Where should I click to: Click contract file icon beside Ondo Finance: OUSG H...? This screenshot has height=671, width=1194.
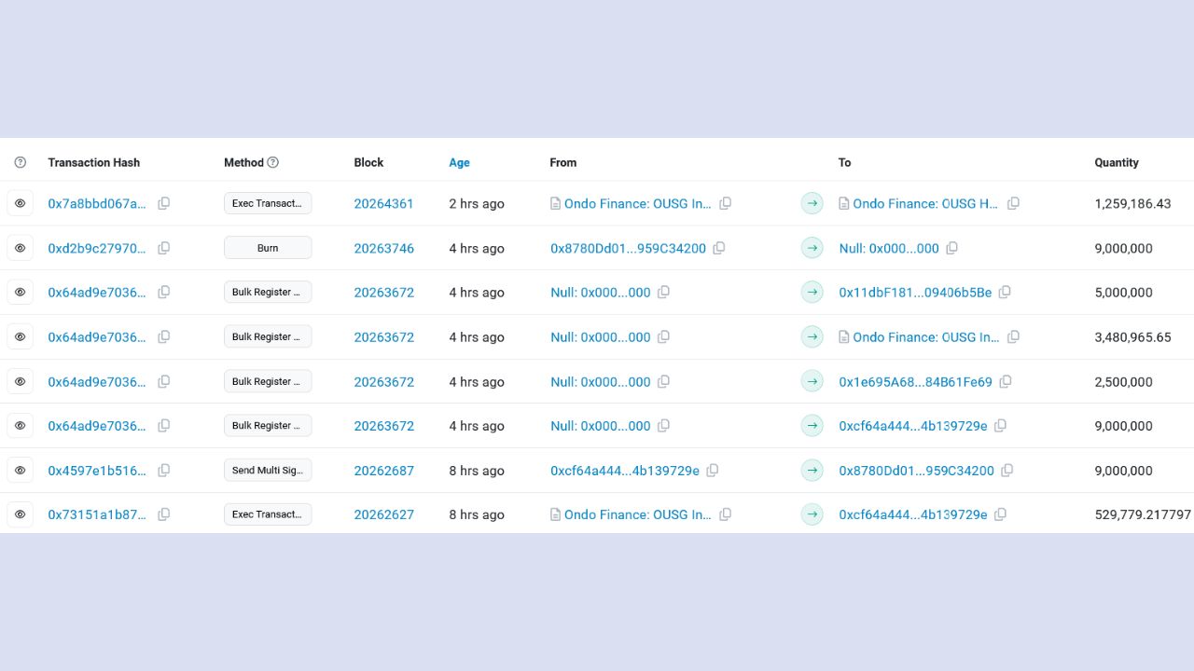point(844,203)
